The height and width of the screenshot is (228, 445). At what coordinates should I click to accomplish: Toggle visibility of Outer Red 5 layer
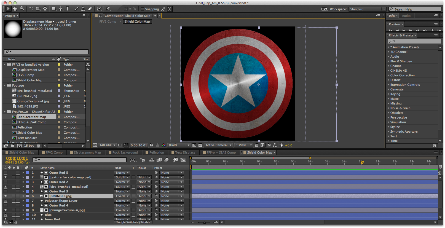[x=6, y=173]
